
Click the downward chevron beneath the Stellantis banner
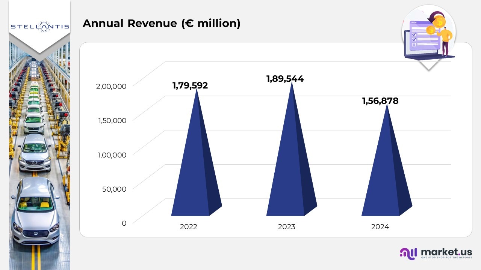click(39, 51)
